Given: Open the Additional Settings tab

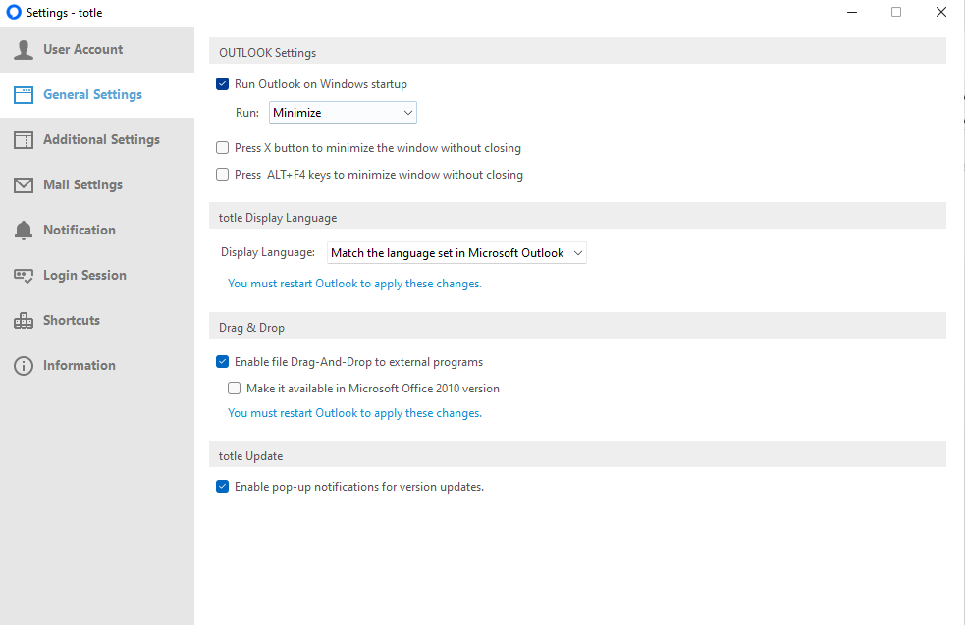Looking at the screenshot, I should pyautogui.click(x=97, y=140).
